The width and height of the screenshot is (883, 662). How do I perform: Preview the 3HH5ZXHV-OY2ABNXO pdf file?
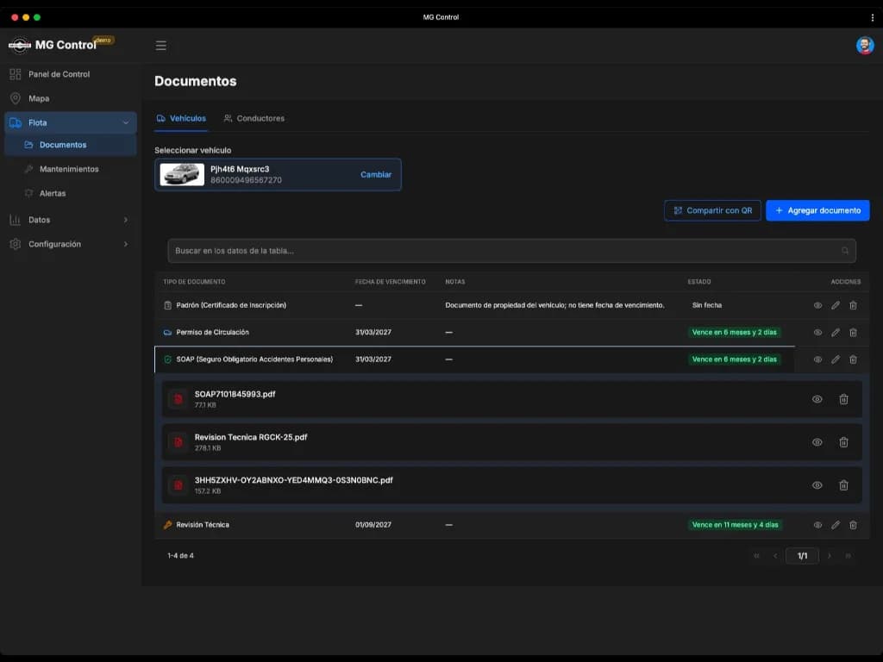click(817, 485)
